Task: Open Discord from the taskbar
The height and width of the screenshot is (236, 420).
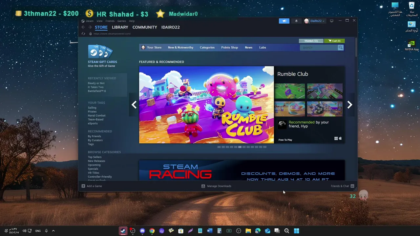Action: coord(142,231)
